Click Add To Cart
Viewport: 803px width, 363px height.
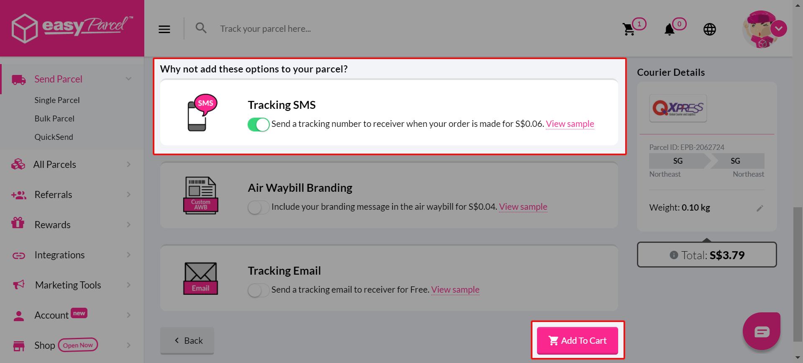577,340
